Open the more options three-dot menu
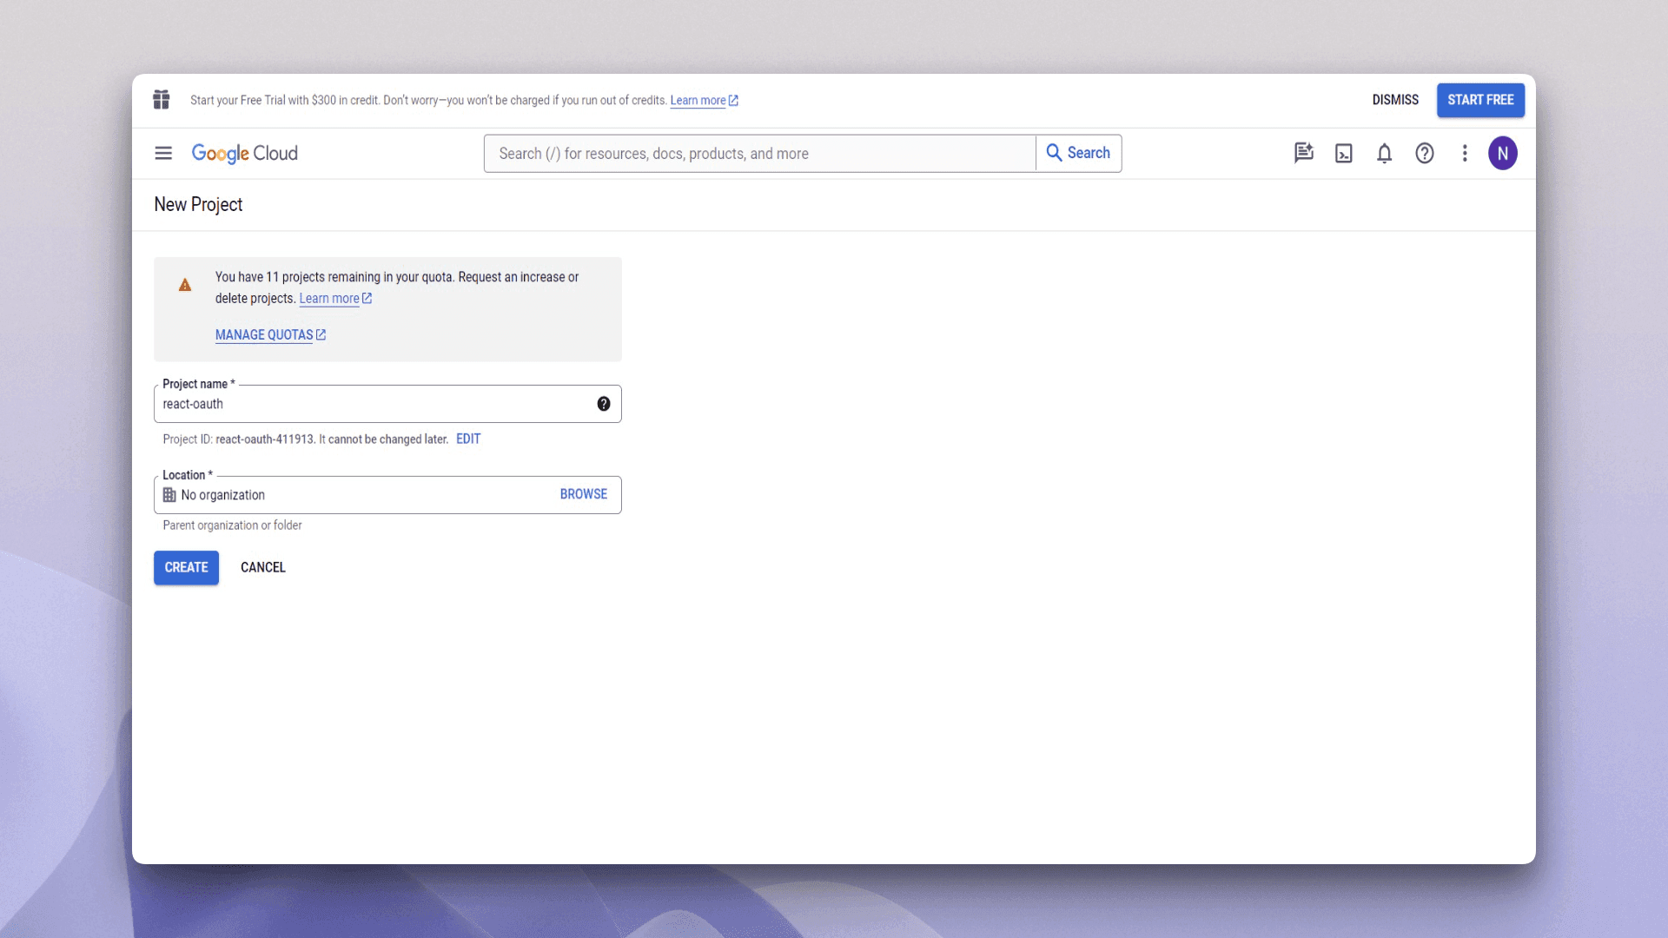The height and width of the screenshot is (938, 1668). tap(1465, 153)
